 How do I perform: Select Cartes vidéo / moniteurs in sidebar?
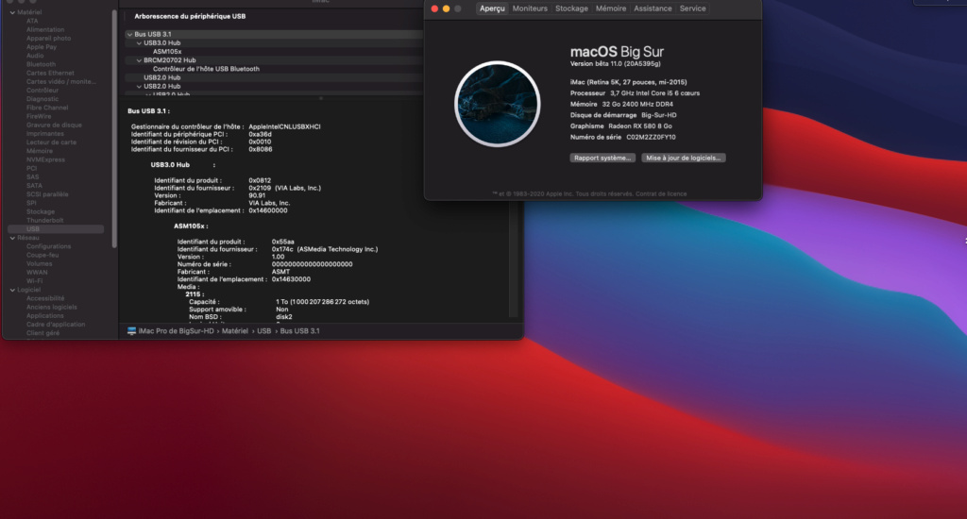click(61, 81)
